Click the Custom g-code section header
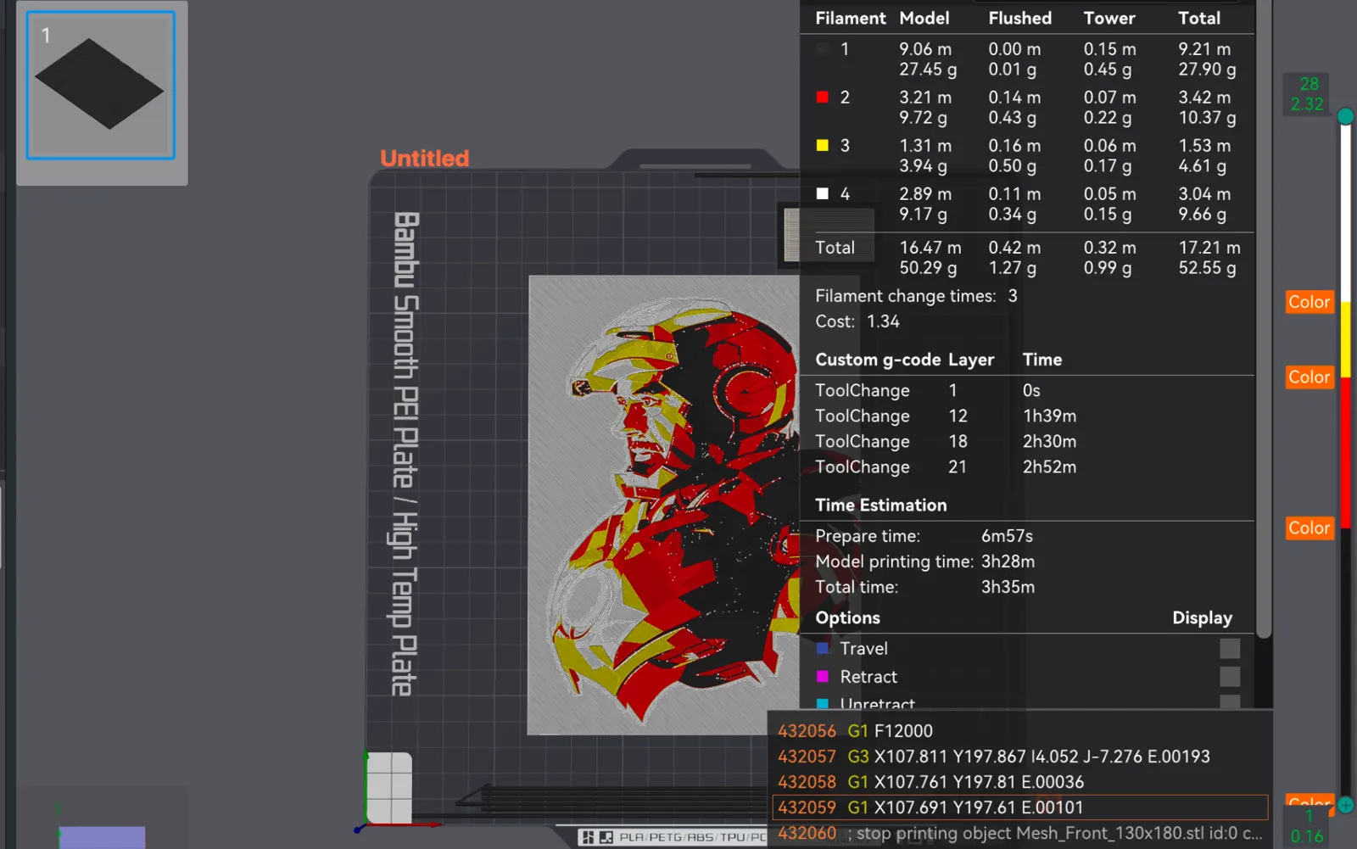Screen dimensions: 1357x849 [878, 360]
